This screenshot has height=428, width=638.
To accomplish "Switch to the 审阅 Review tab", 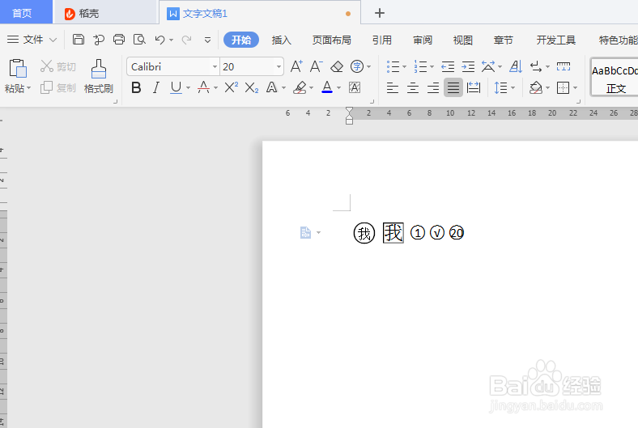I will click(423, 40).
